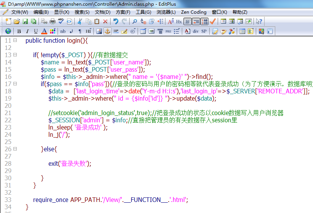
Task: Undo the last edit with the blue arrow icon
Action: [116, 21]
